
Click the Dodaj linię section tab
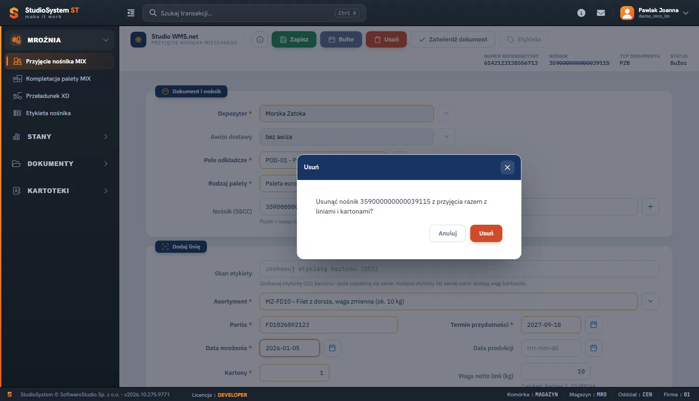tap(181, 247)
